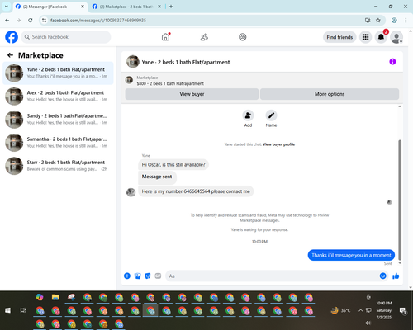The width and height of the screenshot is (413, 330).
Task: Open the tab search dropdown arrow
Action: coord(7,7)
